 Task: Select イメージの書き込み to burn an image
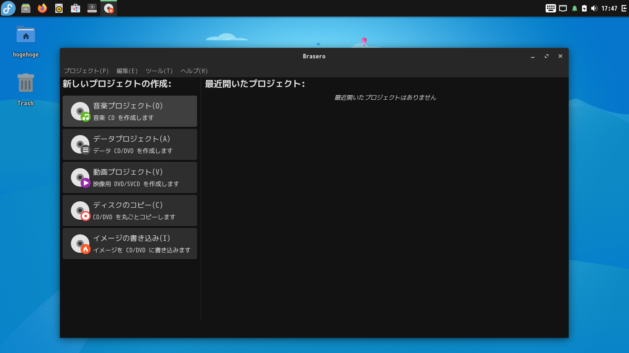coord(130,244)
